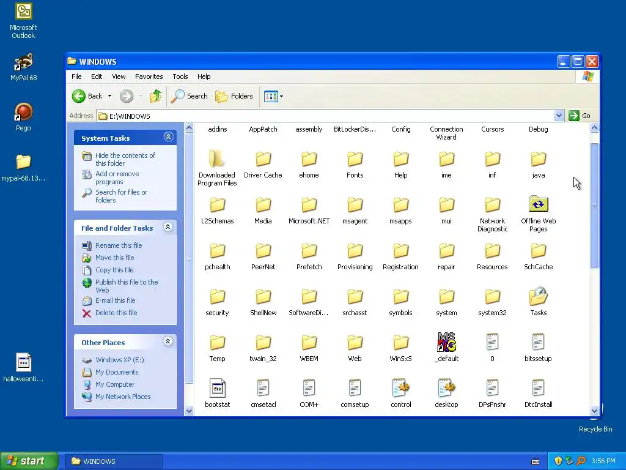This screenshot has height=470, width=626.
Task: Select the system32 folder
Action: 492,302
